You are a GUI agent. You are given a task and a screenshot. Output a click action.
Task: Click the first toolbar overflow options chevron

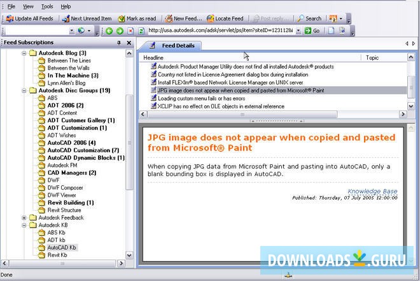click(x=349, y=20)
